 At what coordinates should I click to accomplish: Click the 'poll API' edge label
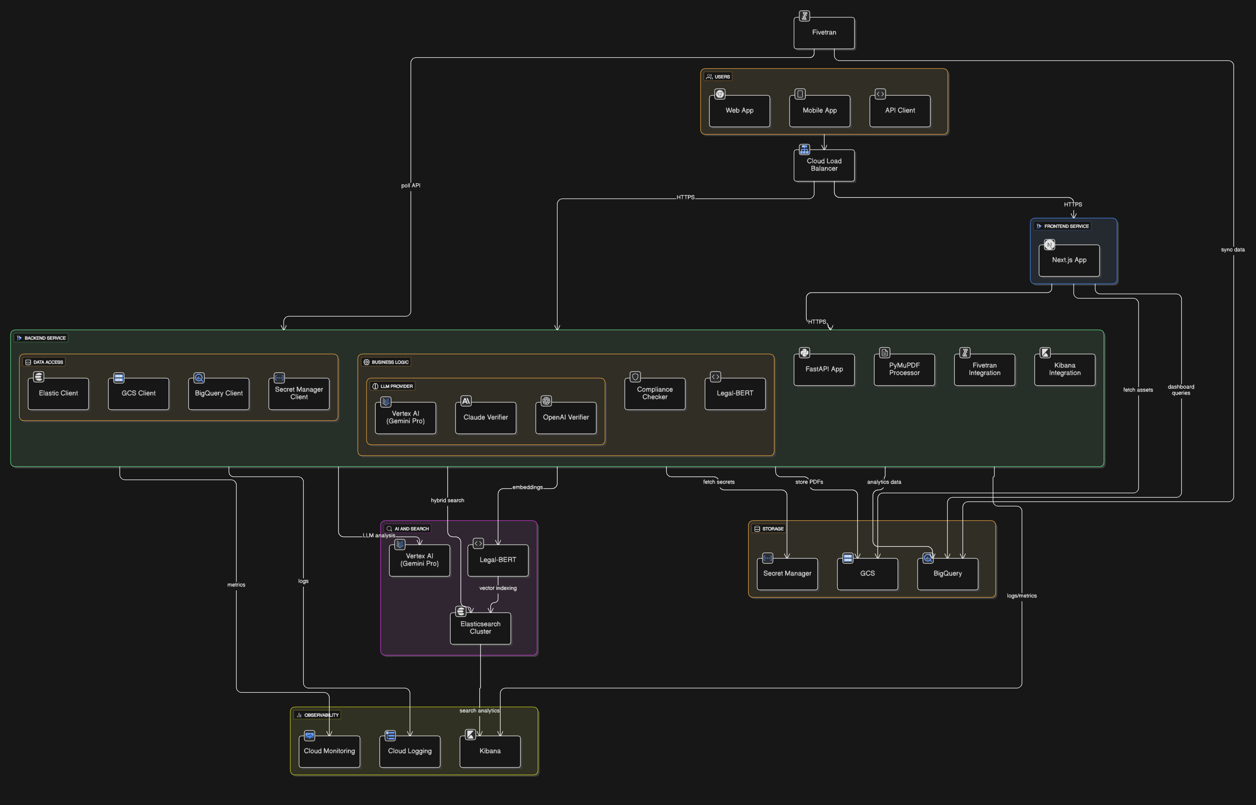[410, 185]
